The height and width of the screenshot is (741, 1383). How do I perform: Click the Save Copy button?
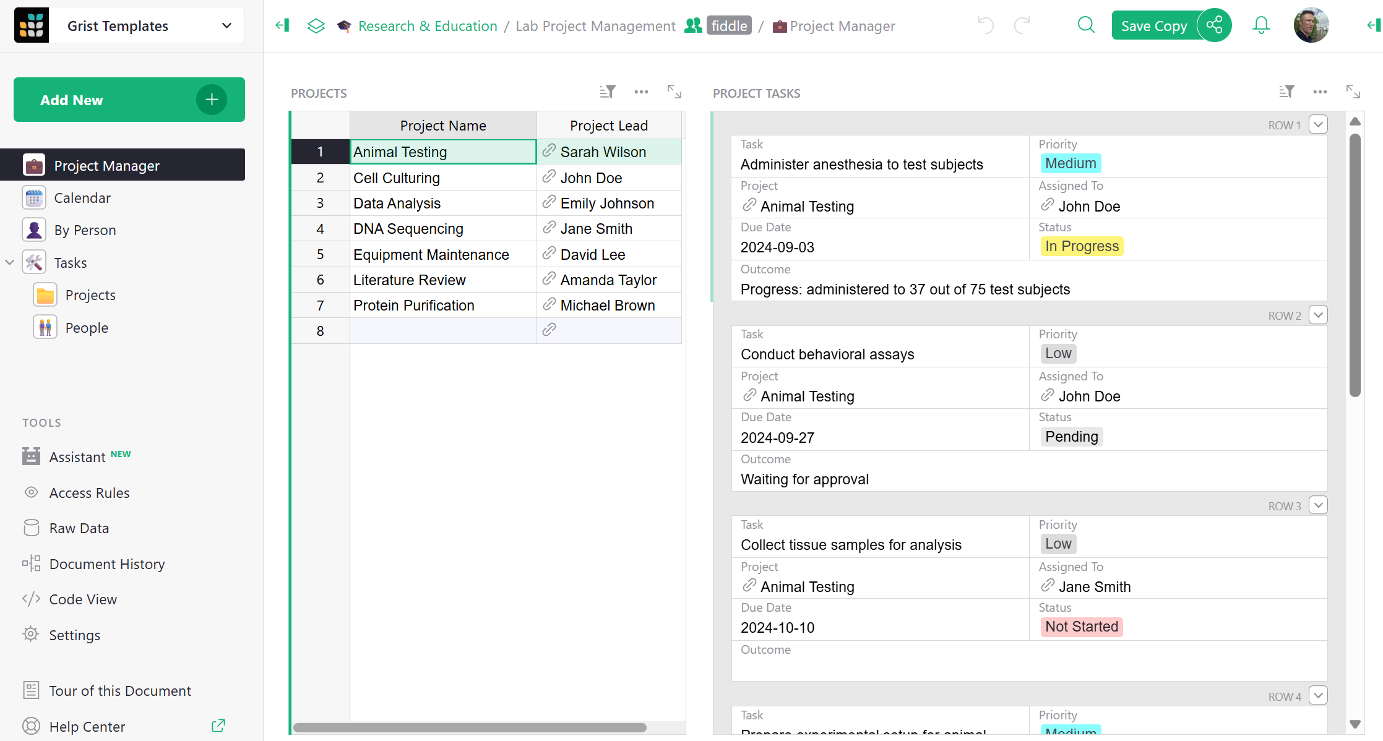click(x=1154, y=25)
